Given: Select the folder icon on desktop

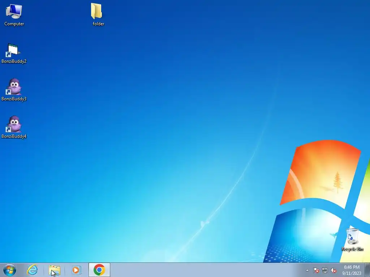Looking at the screenshot, I should pyautogui.click(x=98, y=14).
